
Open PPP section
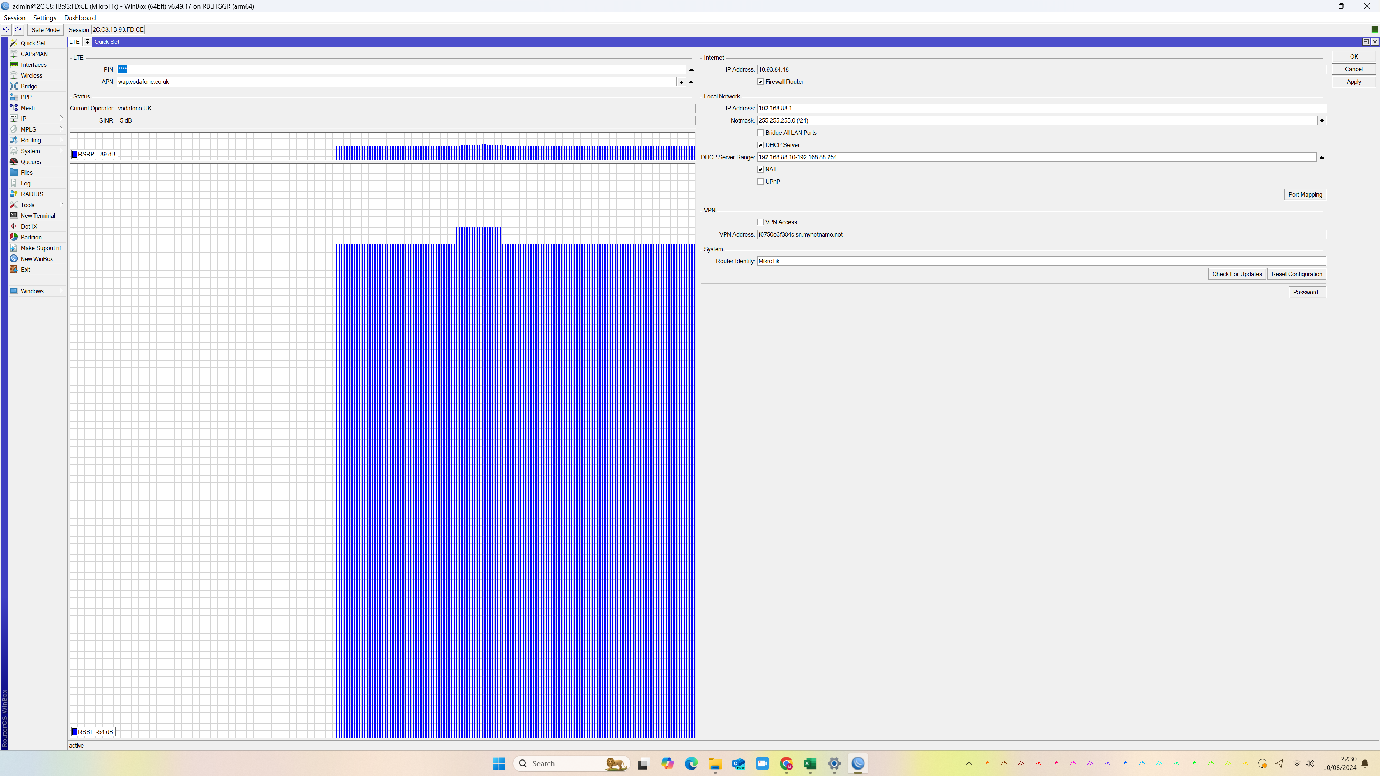(x=26, y=97)
